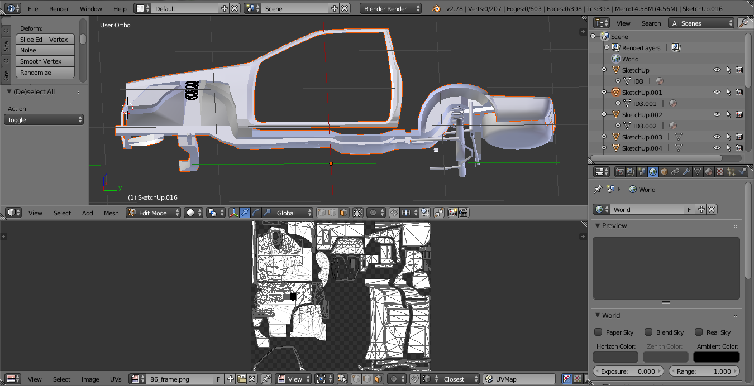The image size is (754, 386).
Task: Pin the image in UV editor
Action: pyautogui.click(x=266, y=379)
